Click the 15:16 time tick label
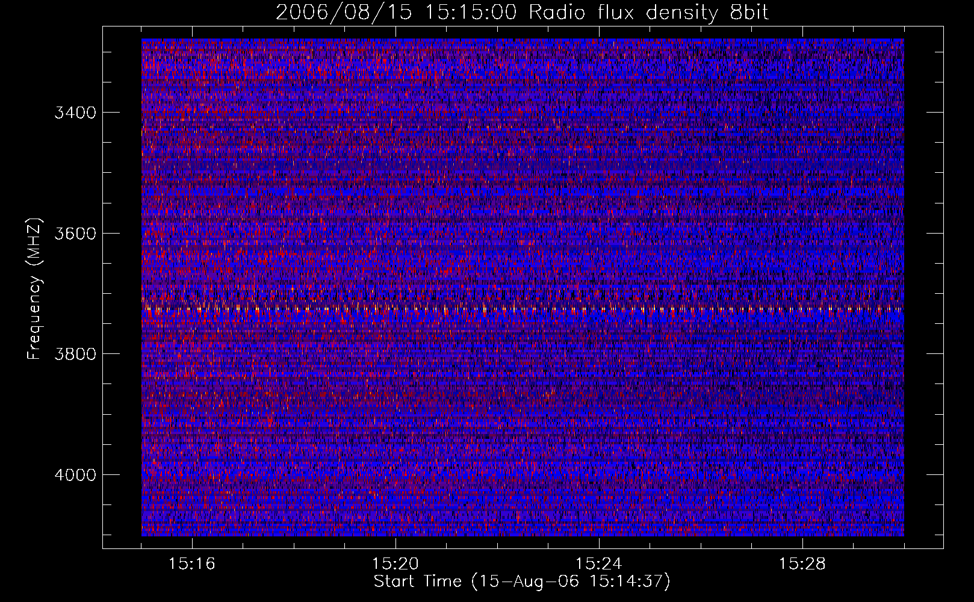The height and width of the screenshot is (602, 974). coord(192,564)
